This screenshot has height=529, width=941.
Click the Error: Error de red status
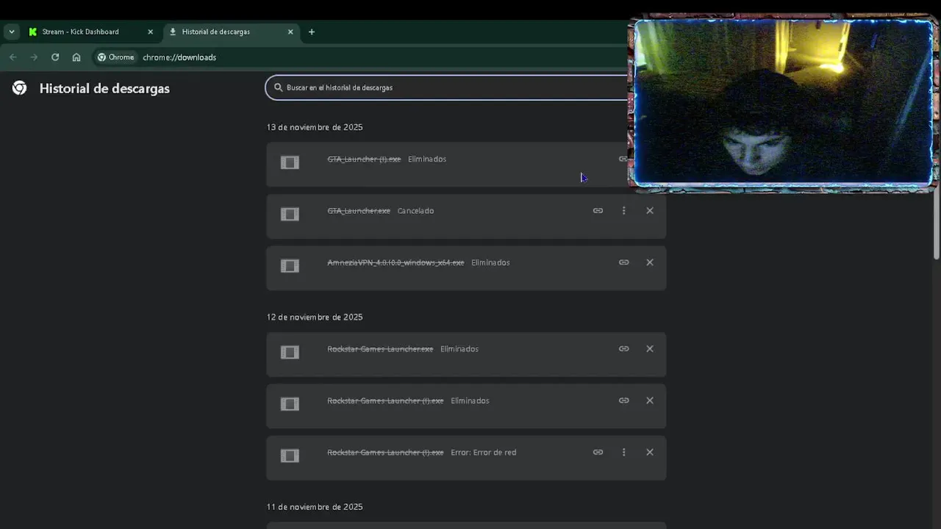483,453
